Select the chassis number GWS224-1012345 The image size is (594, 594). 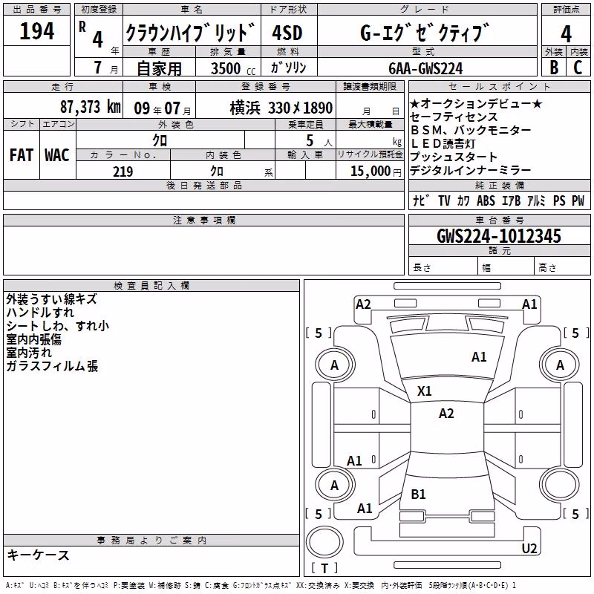tap(499, 236)
